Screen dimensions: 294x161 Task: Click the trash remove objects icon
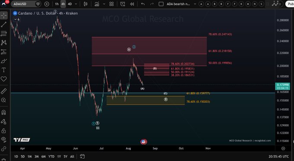(x=4, y=159)
